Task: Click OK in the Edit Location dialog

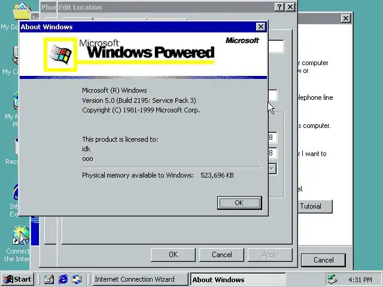Action: (173, 255)
